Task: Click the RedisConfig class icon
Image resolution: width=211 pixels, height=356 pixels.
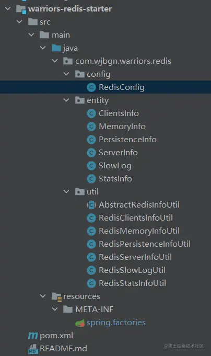Action: (91, 87)
